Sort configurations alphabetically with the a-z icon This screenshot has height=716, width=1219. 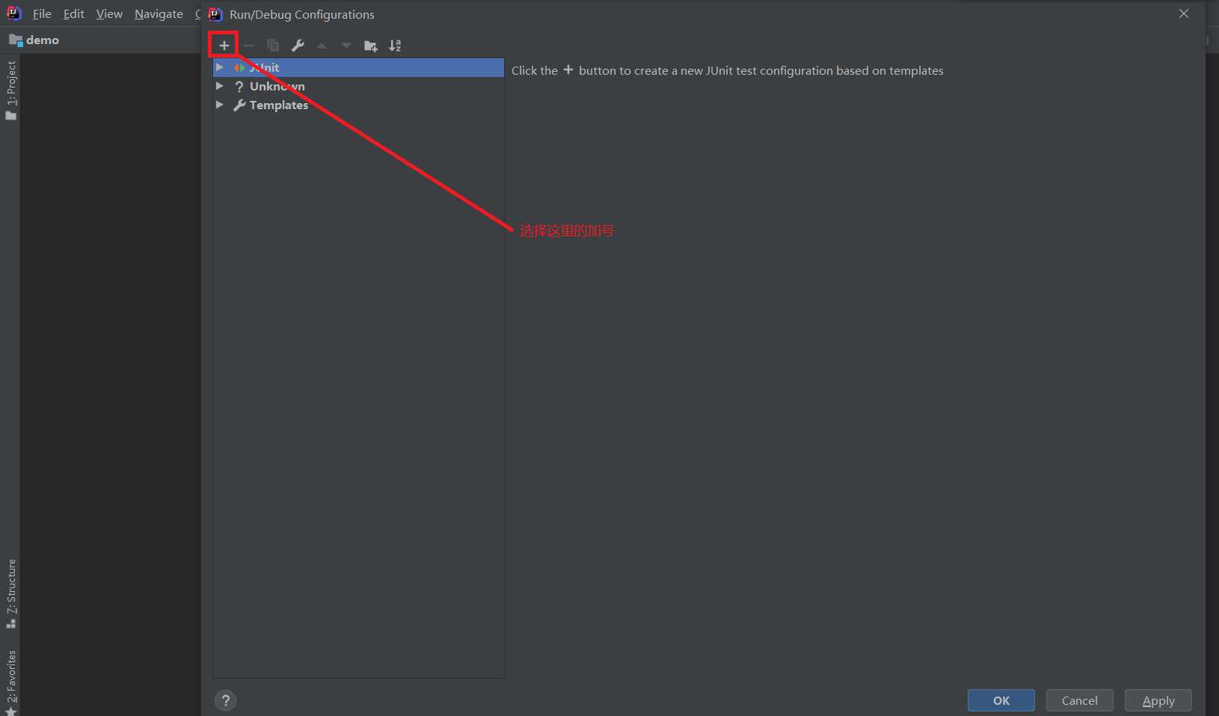click(x=395, y=46)
